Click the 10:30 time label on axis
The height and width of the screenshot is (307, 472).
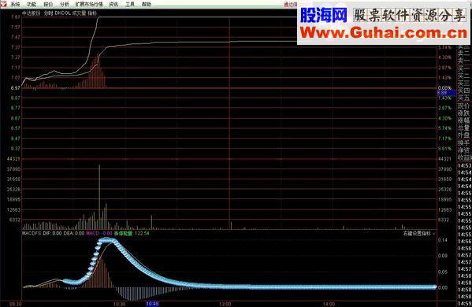point(119,304)
